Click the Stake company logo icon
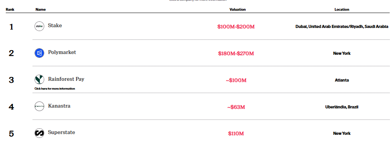392x144 pixels. click(39, 26)
